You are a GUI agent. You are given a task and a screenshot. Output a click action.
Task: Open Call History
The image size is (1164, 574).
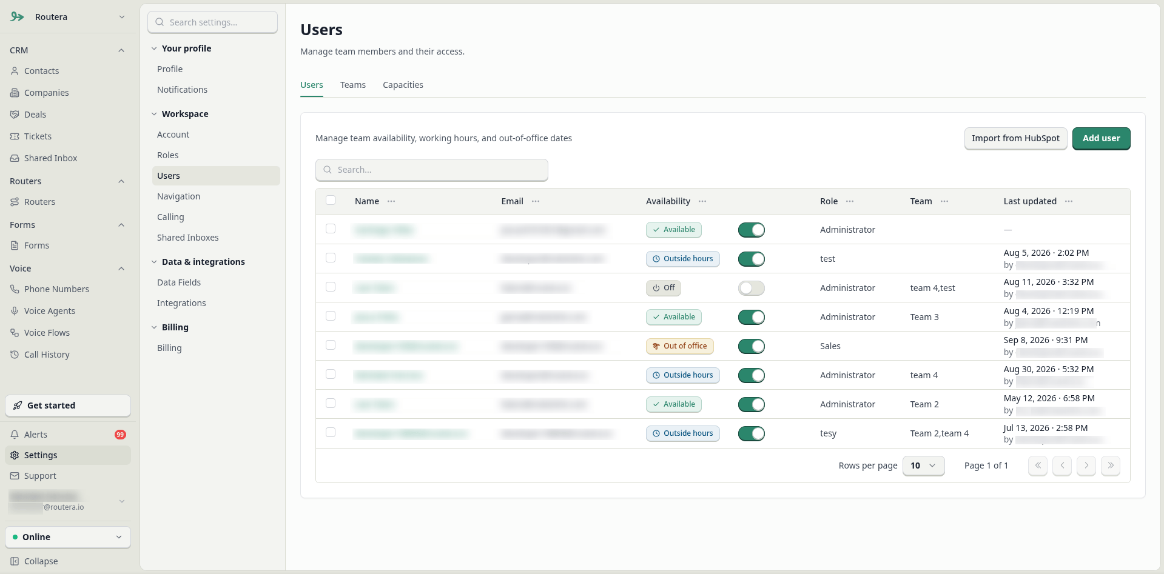click(47, 355)
